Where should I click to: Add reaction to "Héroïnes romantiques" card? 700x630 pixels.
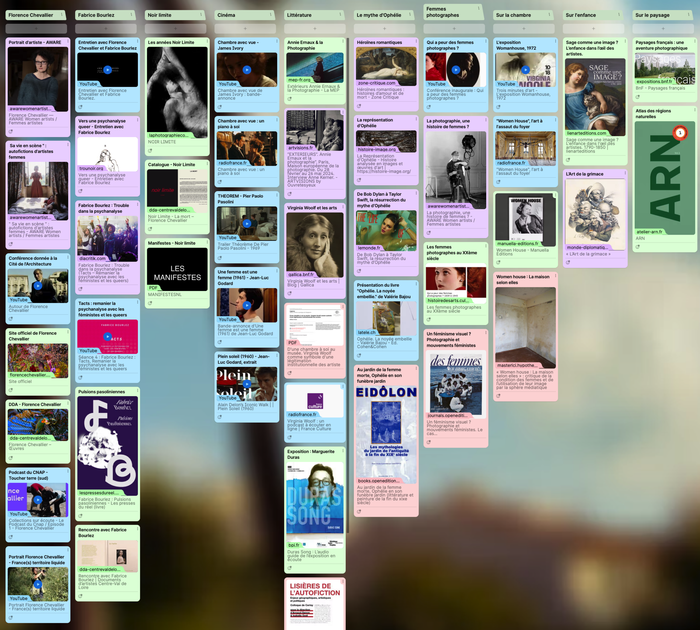(359, 106)
